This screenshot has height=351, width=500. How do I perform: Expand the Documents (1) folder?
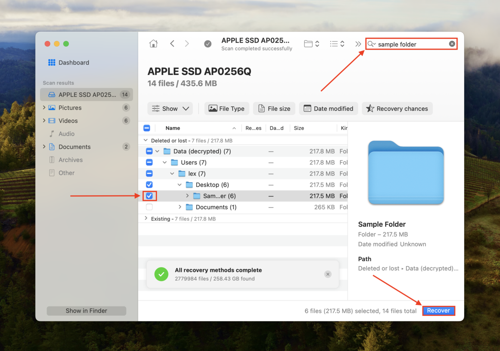click(x=180, y=207)
